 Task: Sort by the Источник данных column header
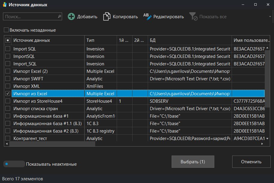point(48,40)
